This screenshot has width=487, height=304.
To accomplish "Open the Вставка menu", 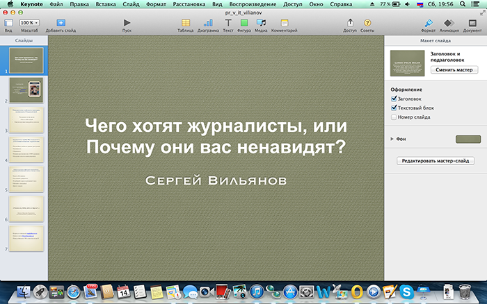I will pyautogui.click(x=106, y=4).
